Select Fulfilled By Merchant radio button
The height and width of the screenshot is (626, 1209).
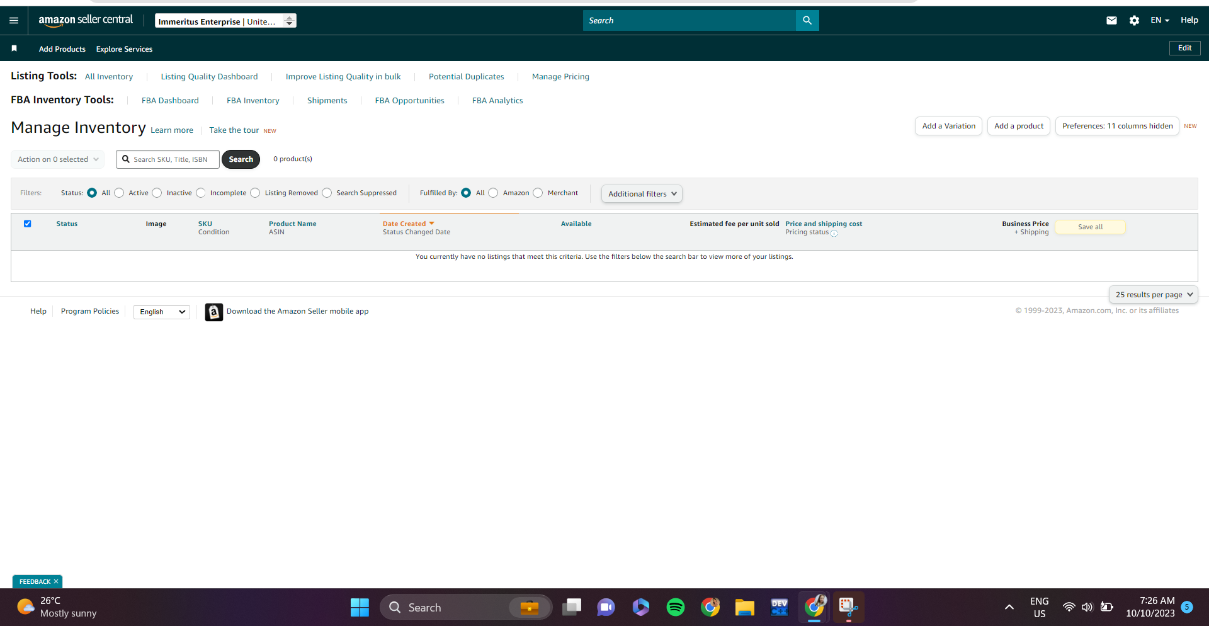(x=538, y=193)
